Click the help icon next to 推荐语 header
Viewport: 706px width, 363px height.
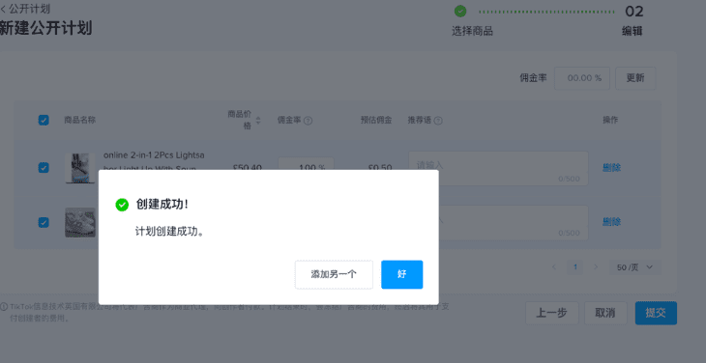pyautogui.click(x=438, y=121)
